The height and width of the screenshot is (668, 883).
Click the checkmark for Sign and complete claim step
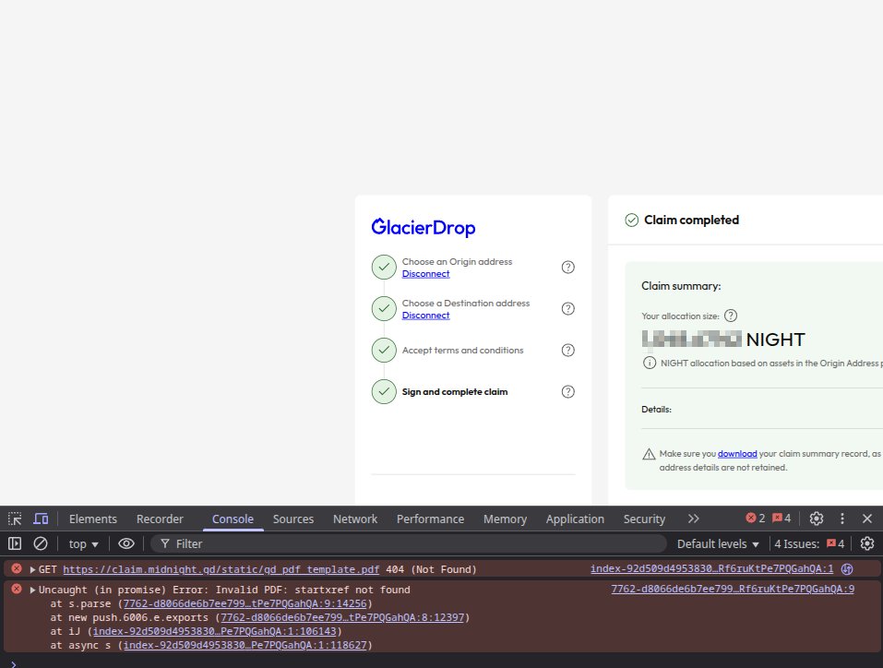click(x=384, y=391)
